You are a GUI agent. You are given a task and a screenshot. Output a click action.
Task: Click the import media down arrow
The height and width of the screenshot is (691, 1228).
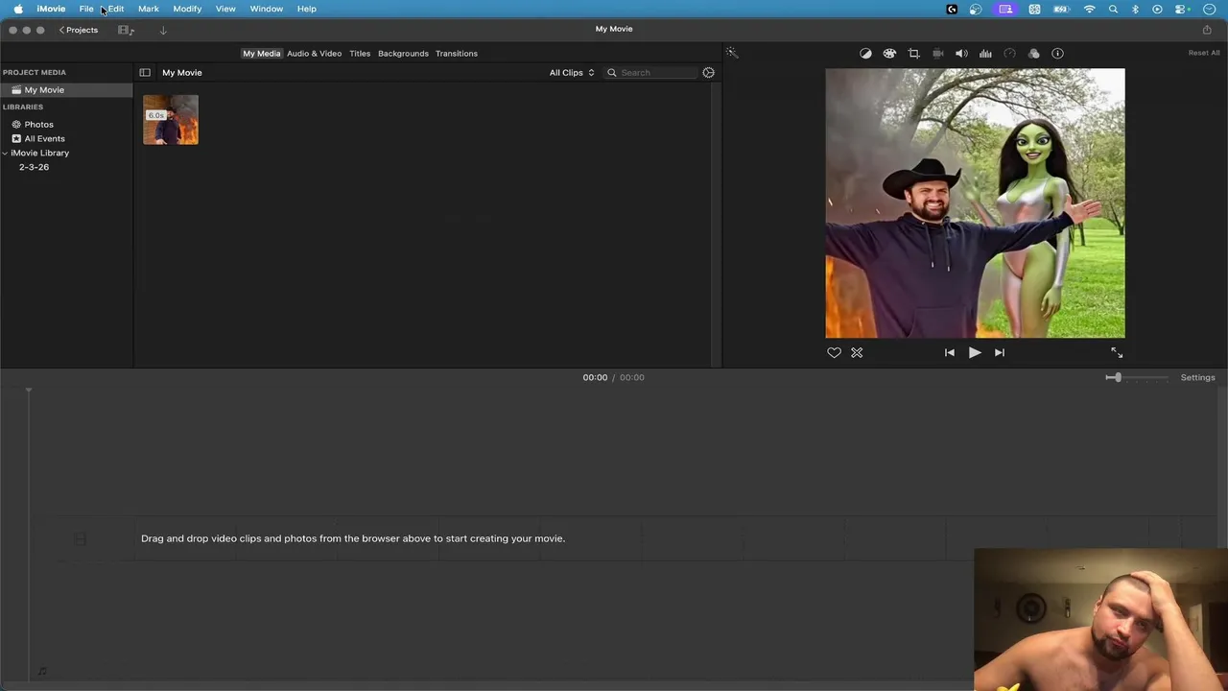tap(163, 30)
